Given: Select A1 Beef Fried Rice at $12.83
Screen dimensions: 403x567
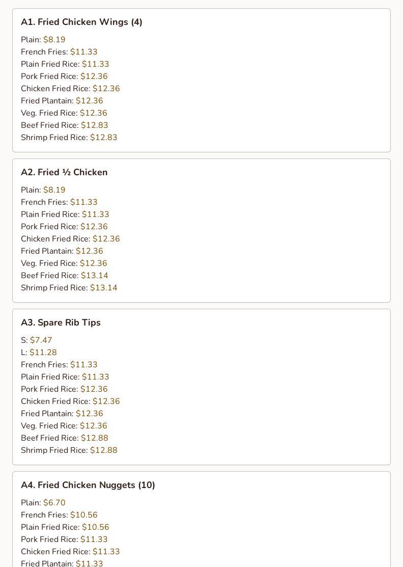Looking at the screenshot, I should coord(65,125).
